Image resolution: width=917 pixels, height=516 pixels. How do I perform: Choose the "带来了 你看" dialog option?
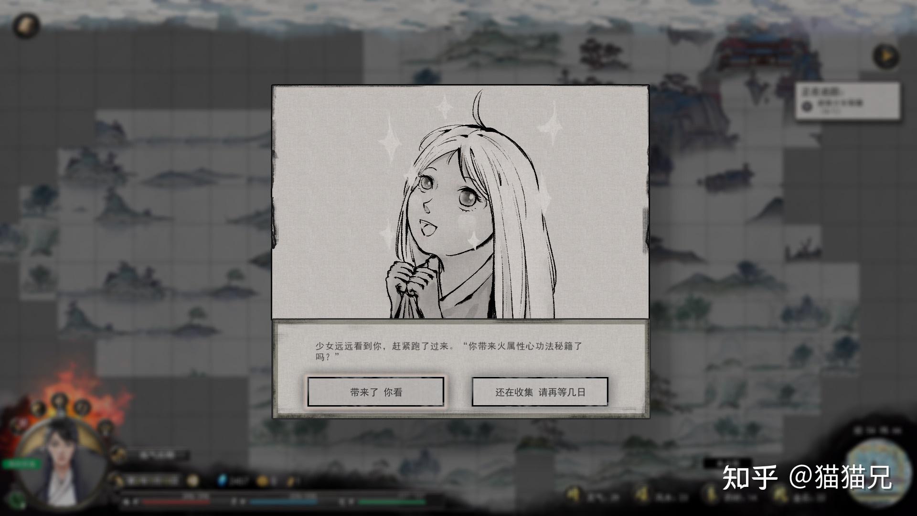(x=375, y=392)
